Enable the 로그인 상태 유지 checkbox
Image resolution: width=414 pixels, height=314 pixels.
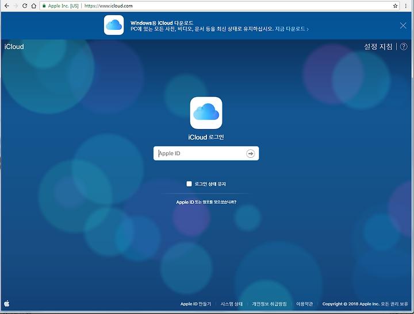189,184
